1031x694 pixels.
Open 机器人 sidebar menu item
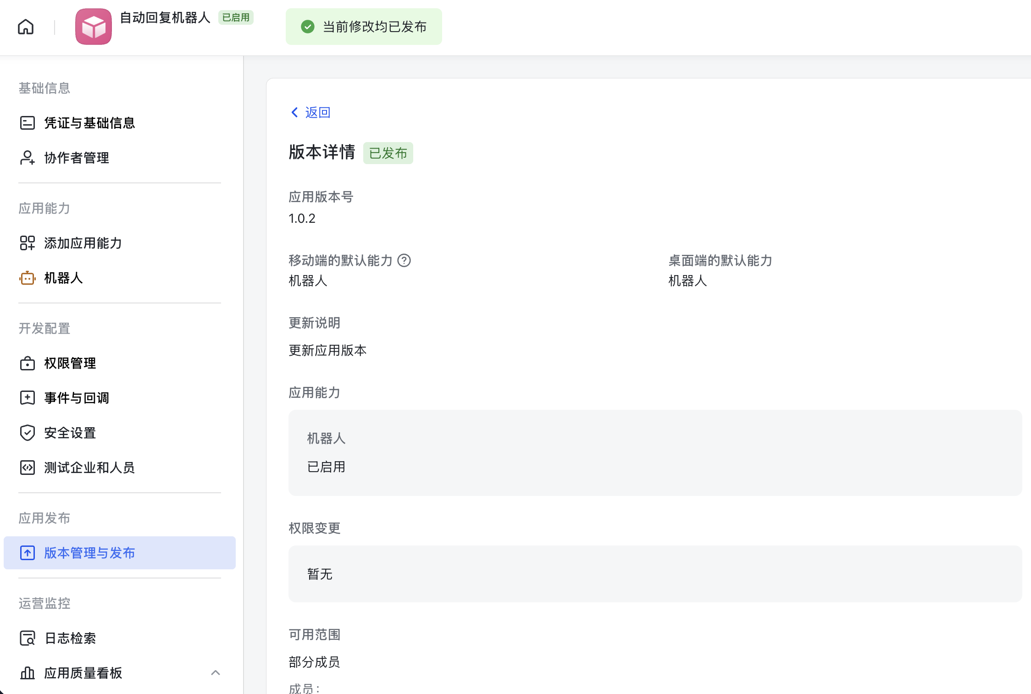pos(120,278)
